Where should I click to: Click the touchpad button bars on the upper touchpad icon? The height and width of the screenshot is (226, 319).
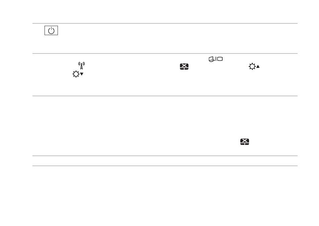click(184, 69)
